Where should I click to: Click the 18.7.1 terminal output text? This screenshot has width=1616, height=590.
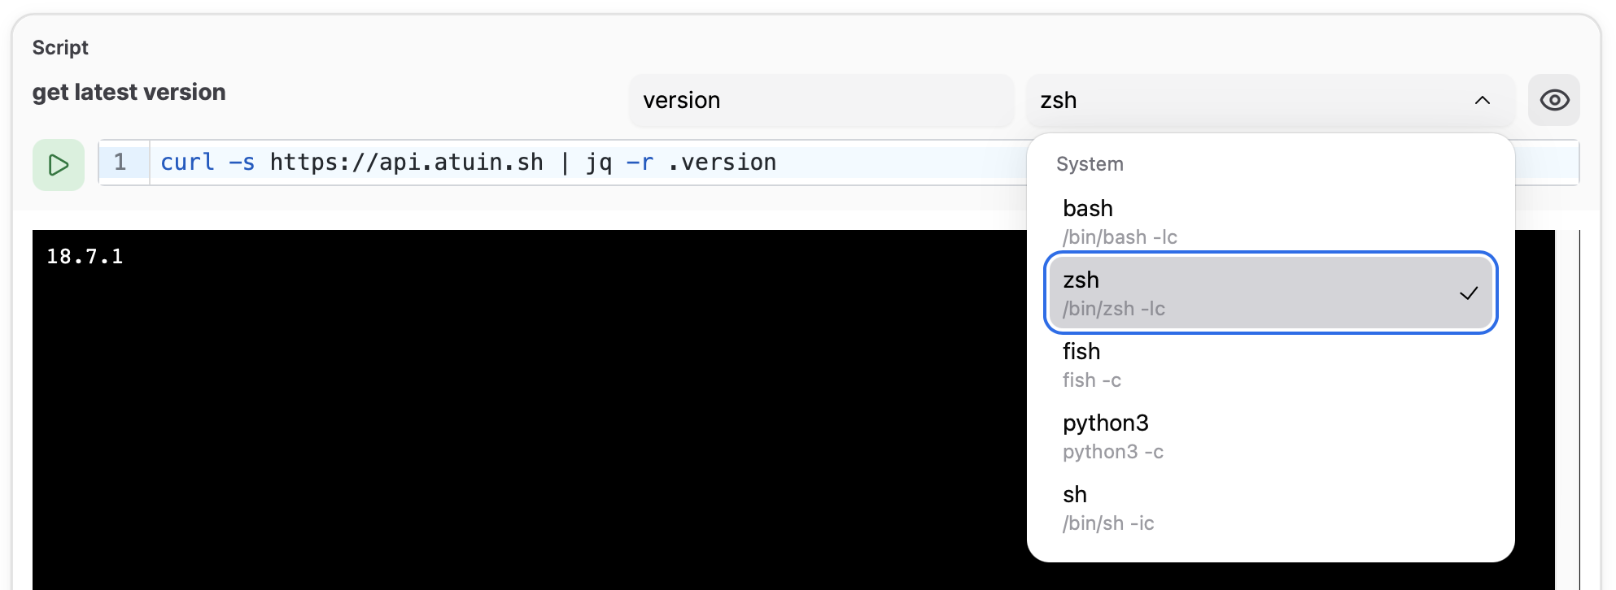(x=85, y=257)
